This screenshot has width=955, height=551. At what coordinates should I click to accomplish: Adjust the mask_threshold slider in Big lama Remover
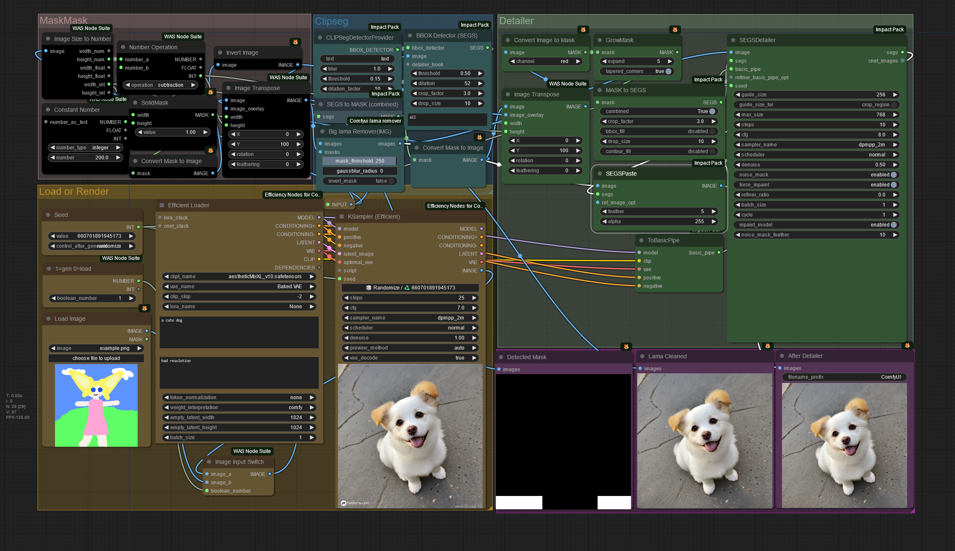[x=359, y=161]
